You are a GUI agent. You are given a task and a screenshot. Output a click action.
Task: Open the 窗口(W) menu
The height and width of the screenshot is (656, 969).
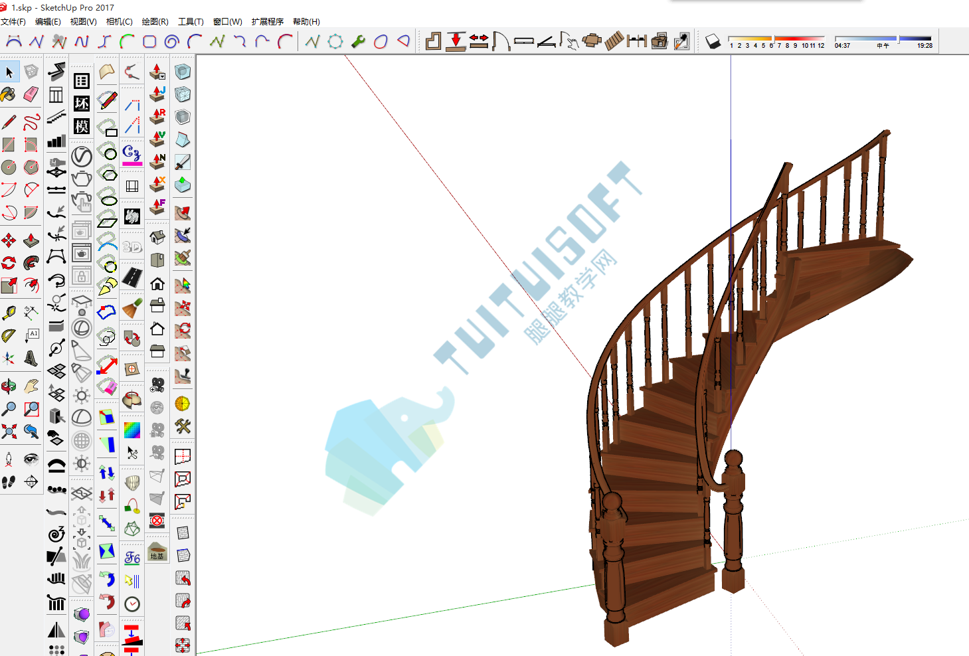point(228,22)
